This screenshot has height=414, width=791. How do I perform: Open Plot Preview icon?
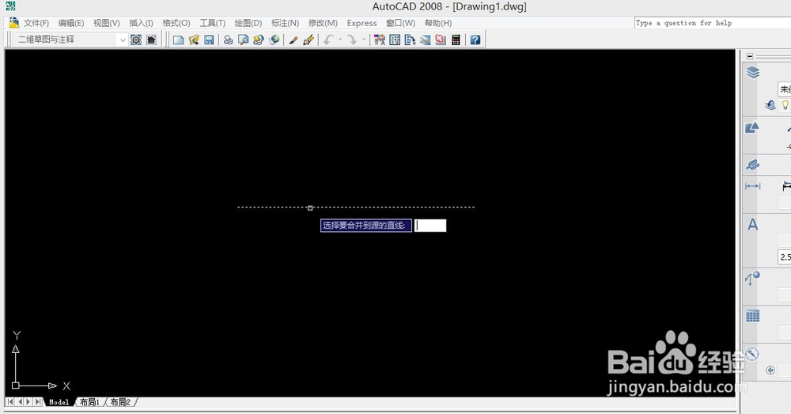click(x=243, y=40)
